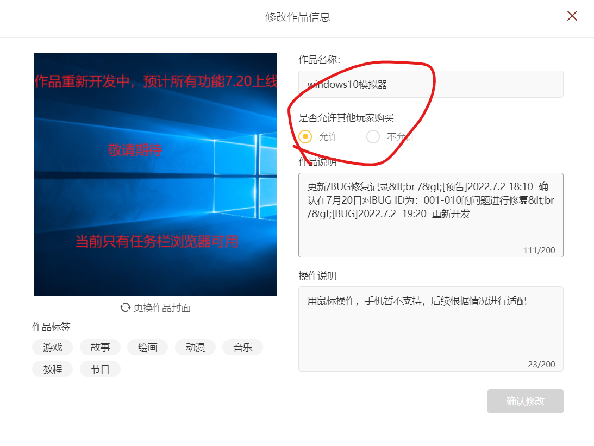Click the 作品名称 input field
Screen dimensions: 594x446
point(431,84)
